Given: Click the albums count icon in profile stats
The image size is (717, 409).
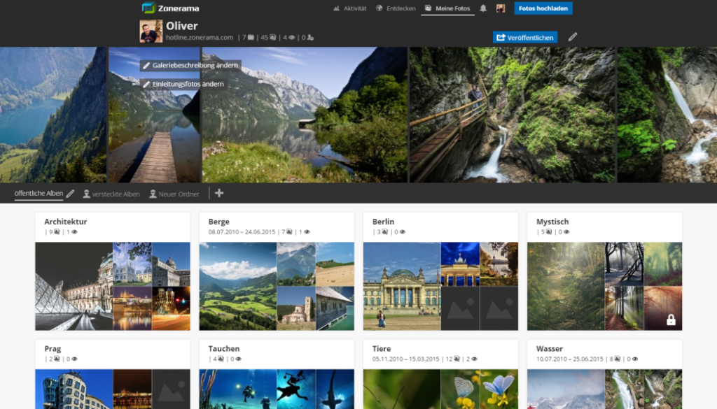Looking at the screenshot, I should (251, 38).
